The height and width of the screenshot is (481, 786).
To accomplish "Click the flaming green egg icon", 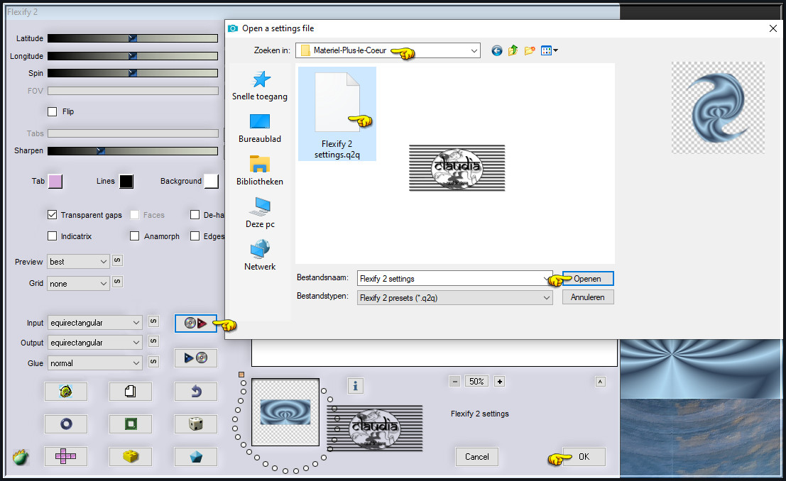I will [x=20, y=457].
